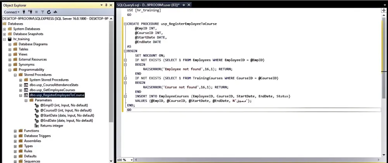Expand the Synonyms folder
388x163 pixels.
click(x=10, y=65)
